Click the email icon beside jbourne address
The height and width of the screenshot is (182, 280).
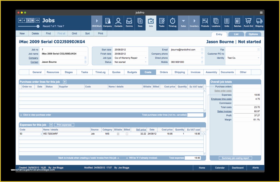pyautogui.click(x=202, y=50)
